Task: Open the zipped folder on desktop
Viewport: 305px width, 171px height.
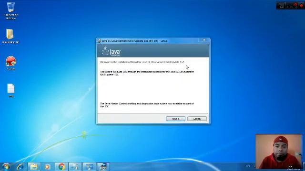Action: (x=10, y=36)
